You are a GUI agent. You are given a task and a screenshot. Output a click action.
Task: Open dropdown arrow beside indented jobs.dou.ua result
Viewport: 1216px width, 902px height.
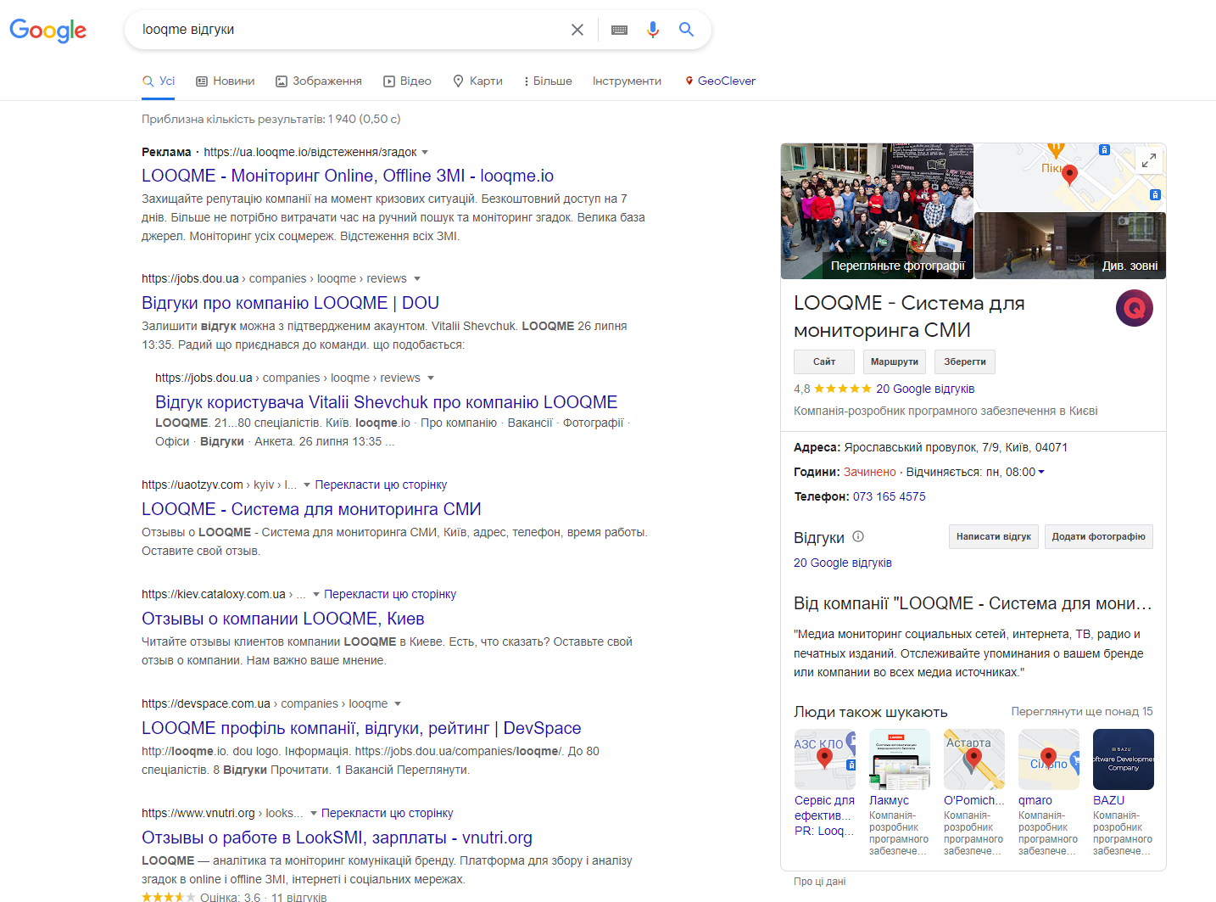click(430, 378)
